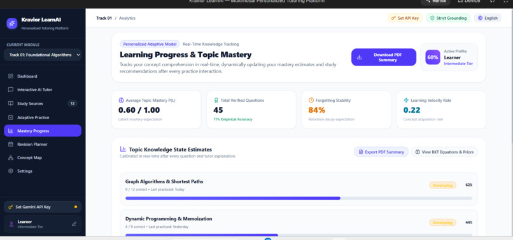Open the Interactive AI Tutor page
513x240 pixels.
[43, 90]
